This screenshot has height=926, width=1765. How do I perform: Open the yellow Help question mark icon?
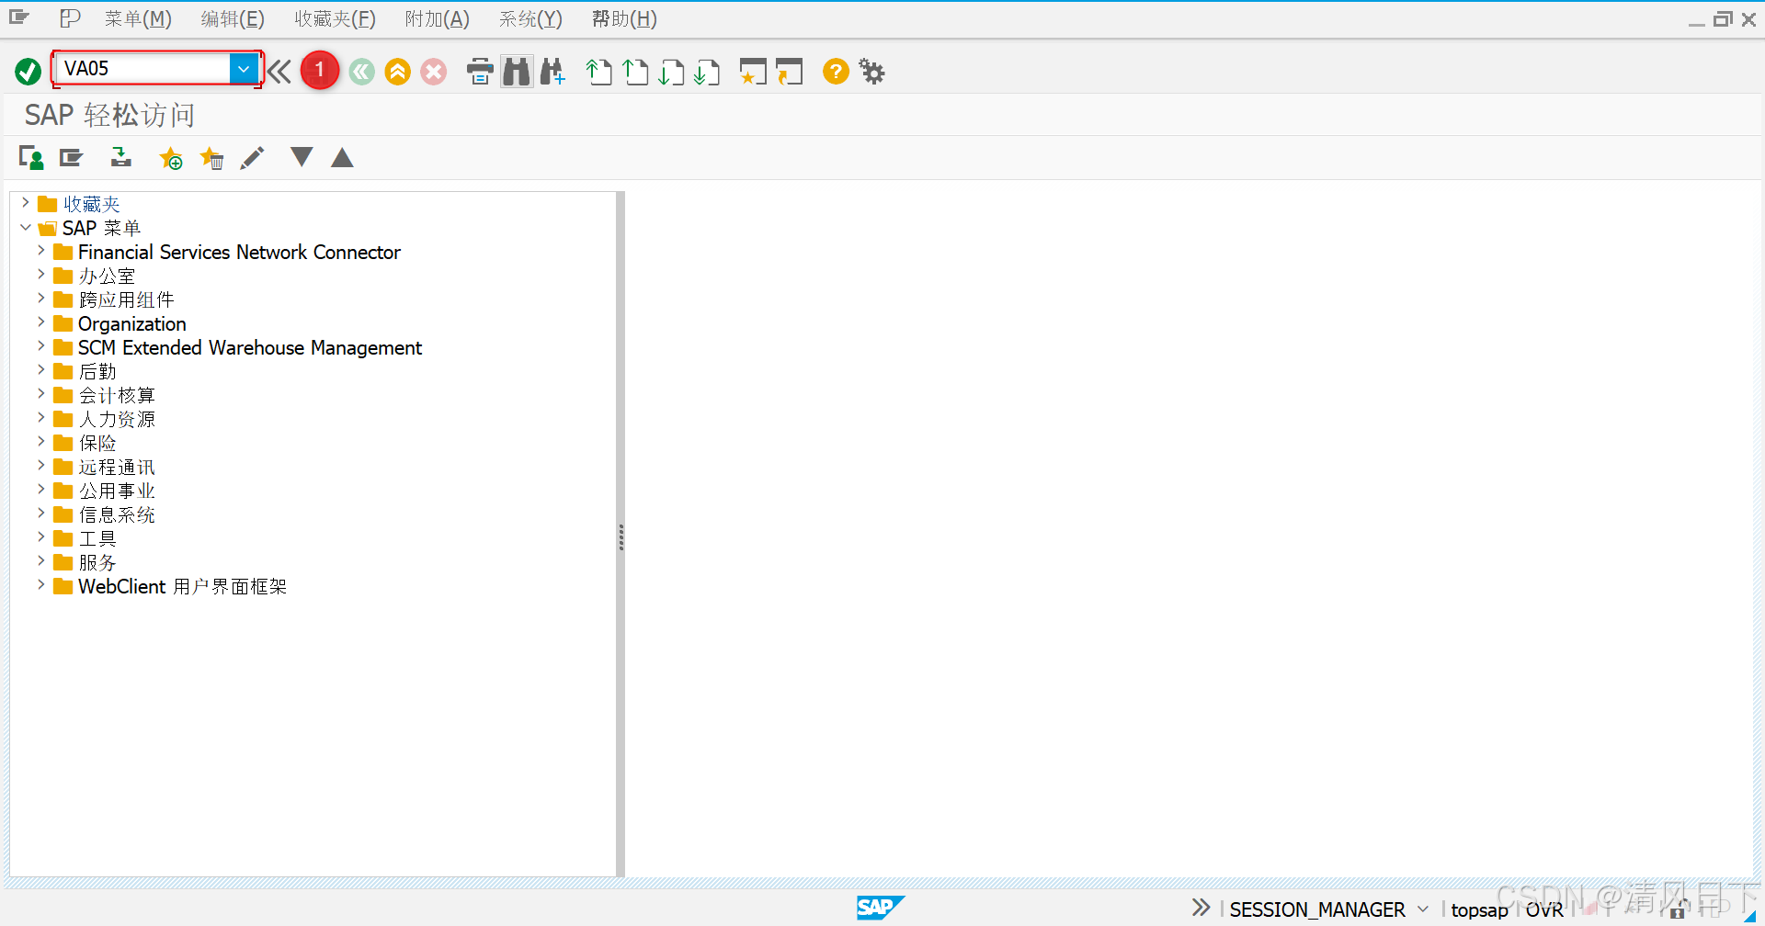point(836,72)
